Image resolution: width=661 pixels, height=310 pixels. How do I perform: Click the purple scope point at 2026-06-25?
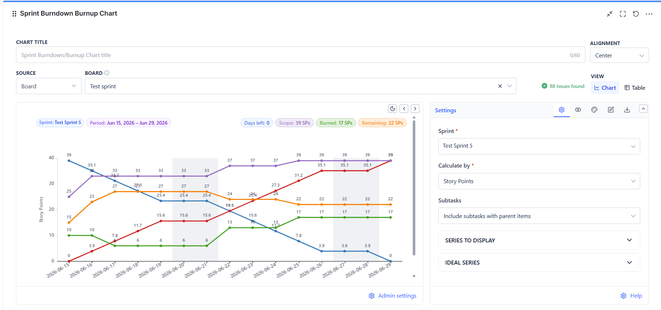[x=299, y=161]
